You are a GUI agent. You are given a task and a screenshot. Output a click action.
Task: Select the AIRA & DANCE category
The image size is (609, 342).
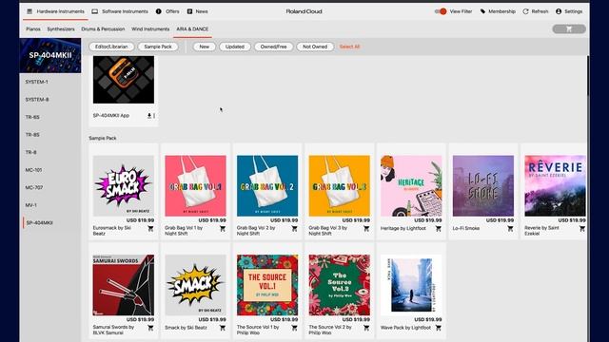pyautogui.click(x=192, y=29)
